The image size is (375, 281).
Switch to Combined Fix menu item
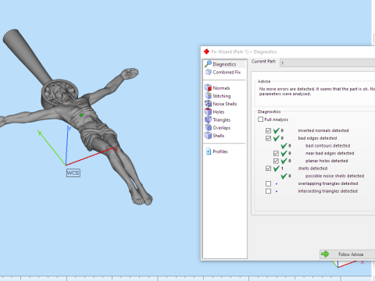(227, 72)
